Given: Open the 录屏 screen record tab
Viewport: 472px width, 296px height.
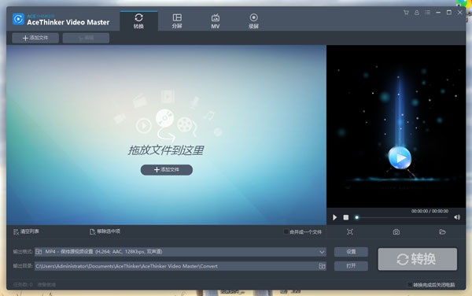Looking at the screenshot, I should click(253, 20).
